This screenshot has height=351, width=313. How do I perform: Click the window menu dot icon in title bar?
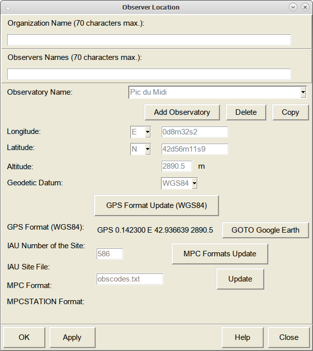[x=8, y=9]
